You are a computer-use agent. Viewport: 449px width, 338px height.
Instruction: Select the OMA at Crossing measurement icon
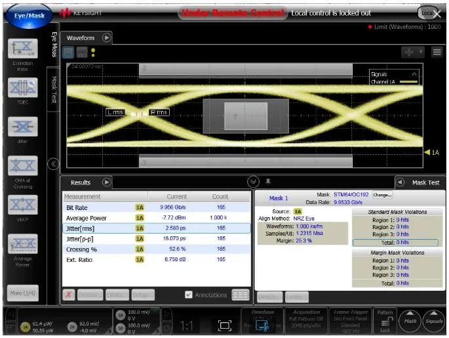click(23, 165)
